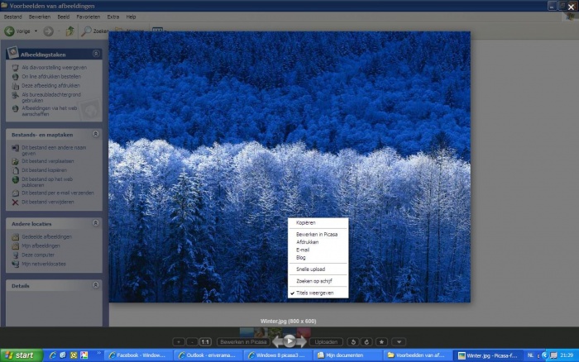Screen dimensions: 579x362
Task: Open Mijn afbeeldingen location
Action: pyautogui.click(x=41, y=245)
